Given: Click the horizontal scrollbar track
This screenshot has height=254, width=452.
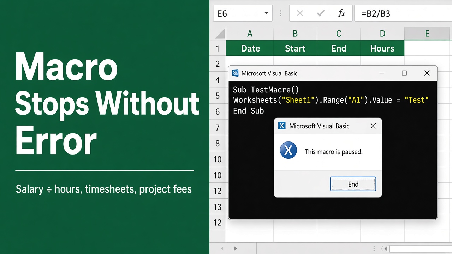Looking at the screenshot, I should click(421, 249).
